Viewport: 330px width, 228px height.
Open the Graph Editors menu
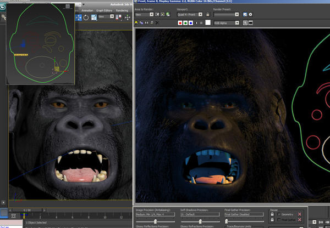[x=105, y=10]
